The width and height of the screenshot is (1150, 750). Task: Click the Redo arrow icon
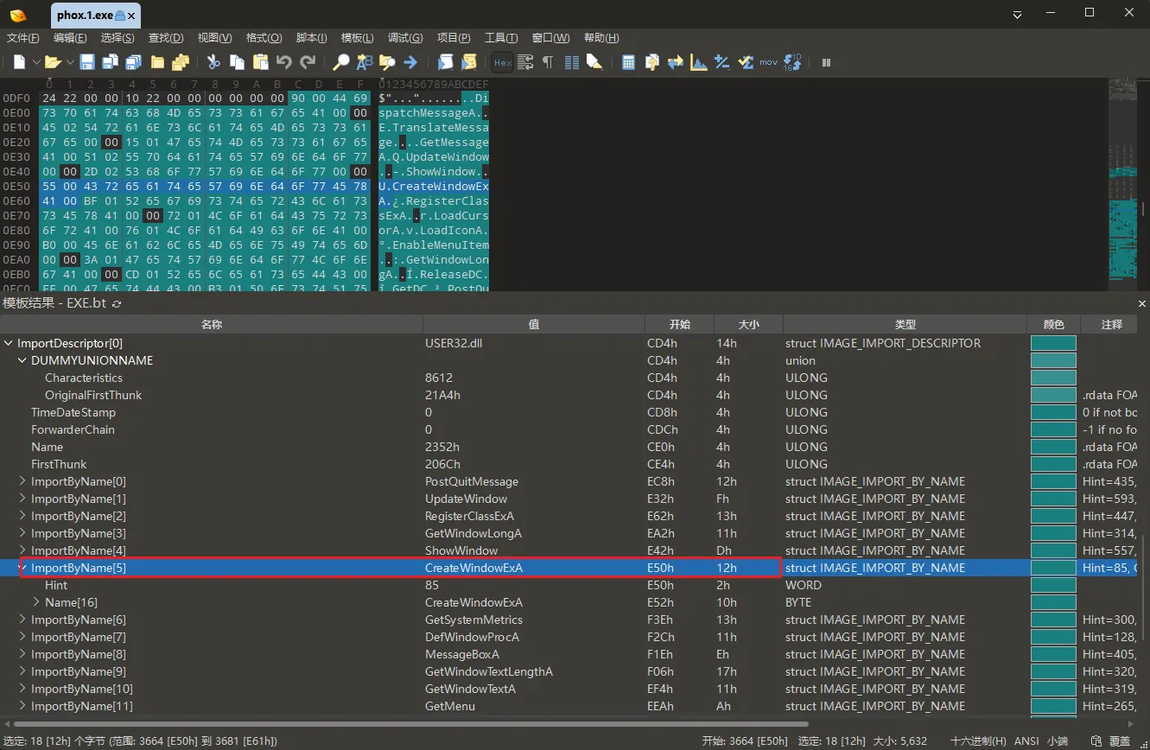308,62
